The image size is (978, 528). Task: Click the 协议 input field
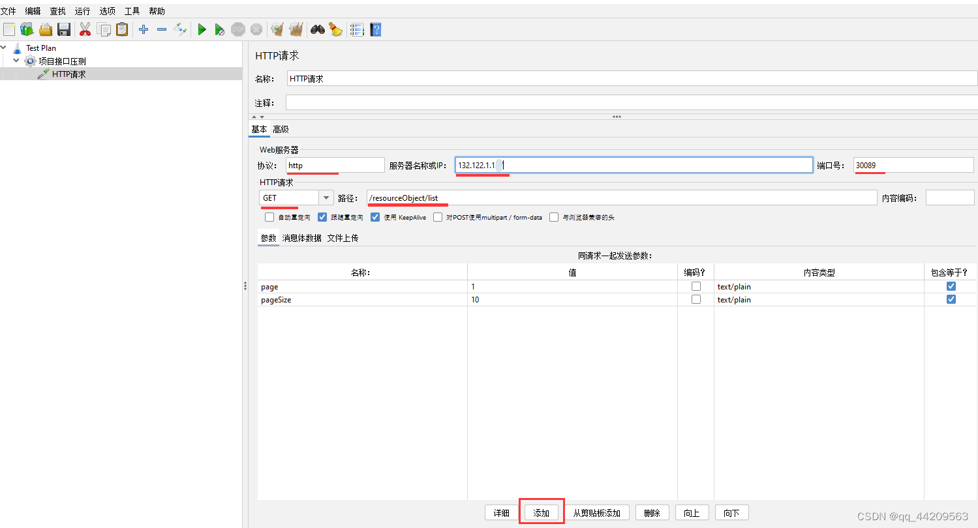pos(335,165)
